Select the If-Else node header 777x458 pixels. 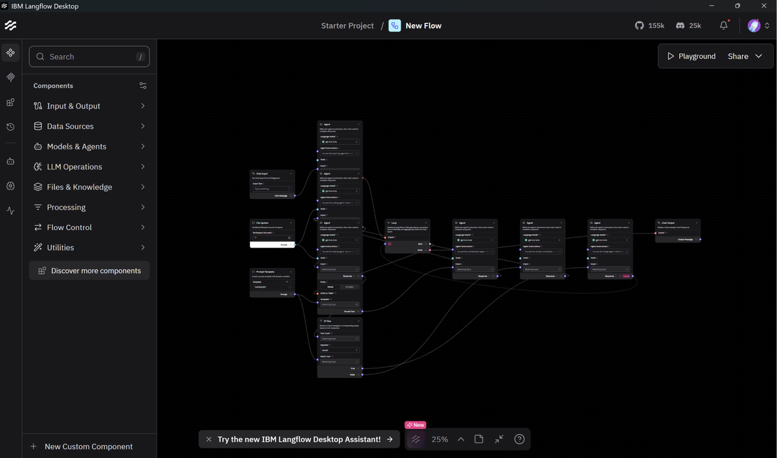(340, 321)
